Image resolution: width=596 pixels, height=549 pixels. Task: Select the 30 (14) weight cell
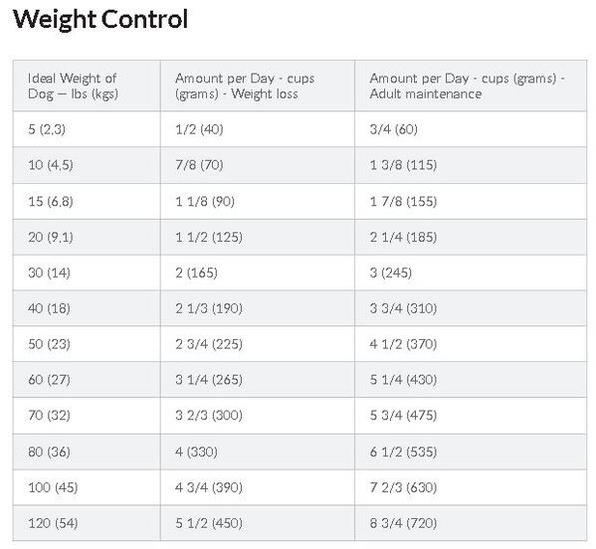click(87, 273)
